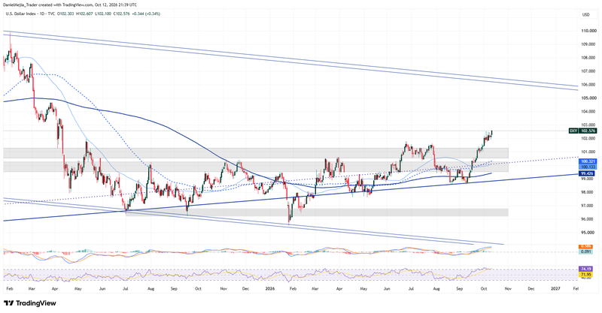Click the 96.000 price axis label
602x313 pixels.
(588, 219)
